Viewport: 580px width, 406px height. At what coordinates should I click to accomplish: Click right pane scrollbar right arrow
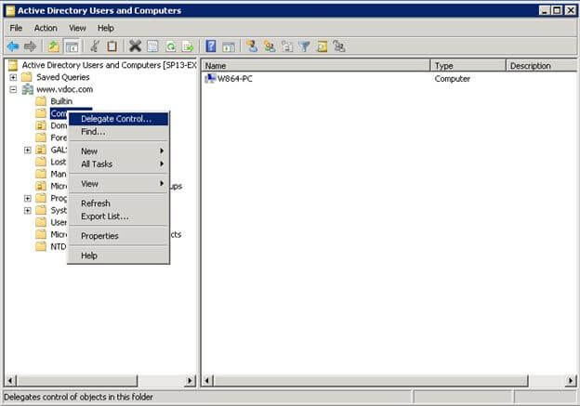571,381
